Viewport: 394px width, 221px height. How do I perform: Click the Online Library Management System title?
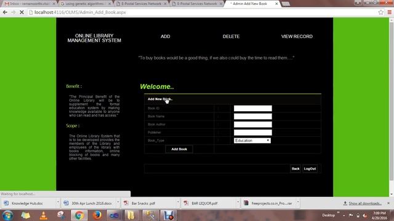(94, 38)
